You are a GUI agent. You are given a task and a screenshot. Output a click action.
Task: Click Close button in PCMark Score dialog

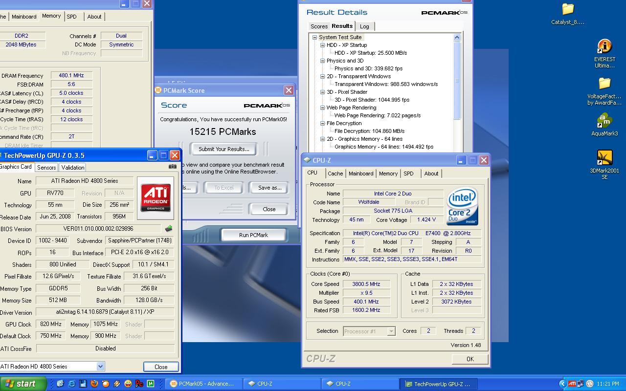pyautogui.click(x=269, y=209)
